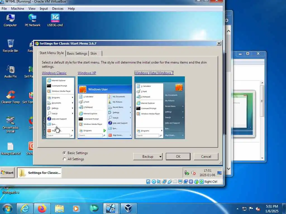This screenshot has height=214, width=286.
Task: Show hidden icons in host system tray
Action: 237,209
